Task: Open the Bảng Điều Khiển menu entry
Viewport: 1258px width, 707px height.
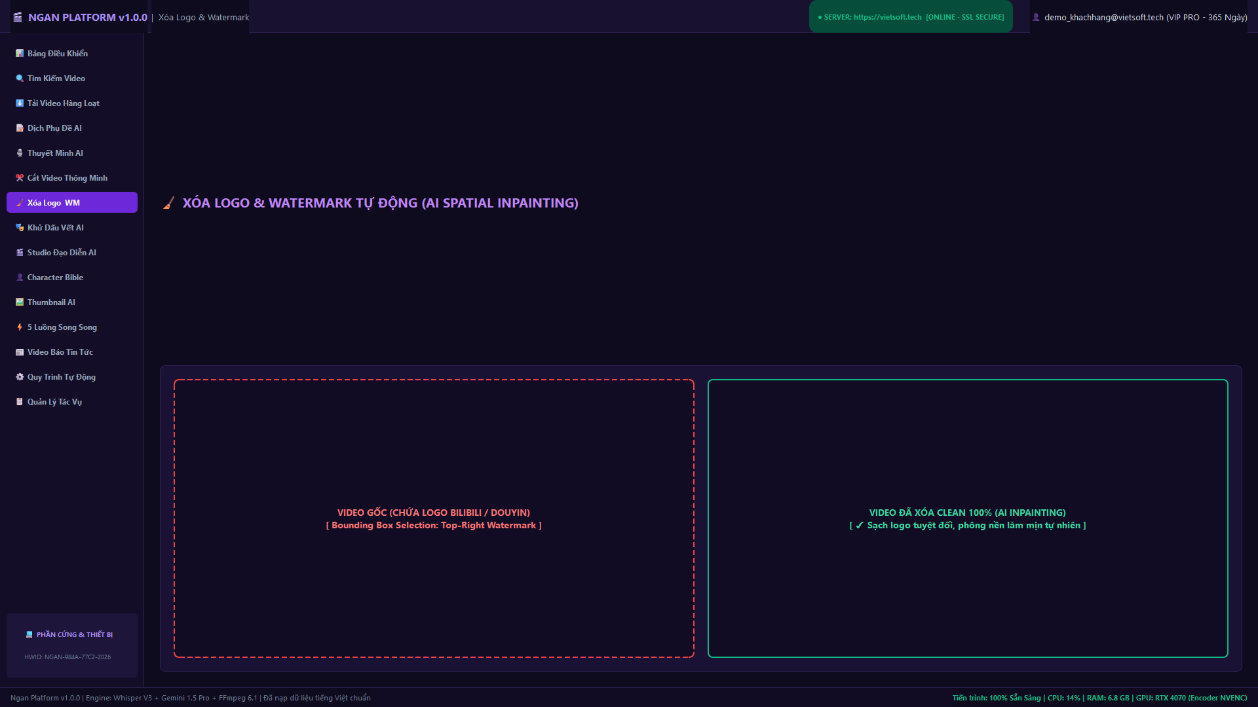Action: coord(72,54)
